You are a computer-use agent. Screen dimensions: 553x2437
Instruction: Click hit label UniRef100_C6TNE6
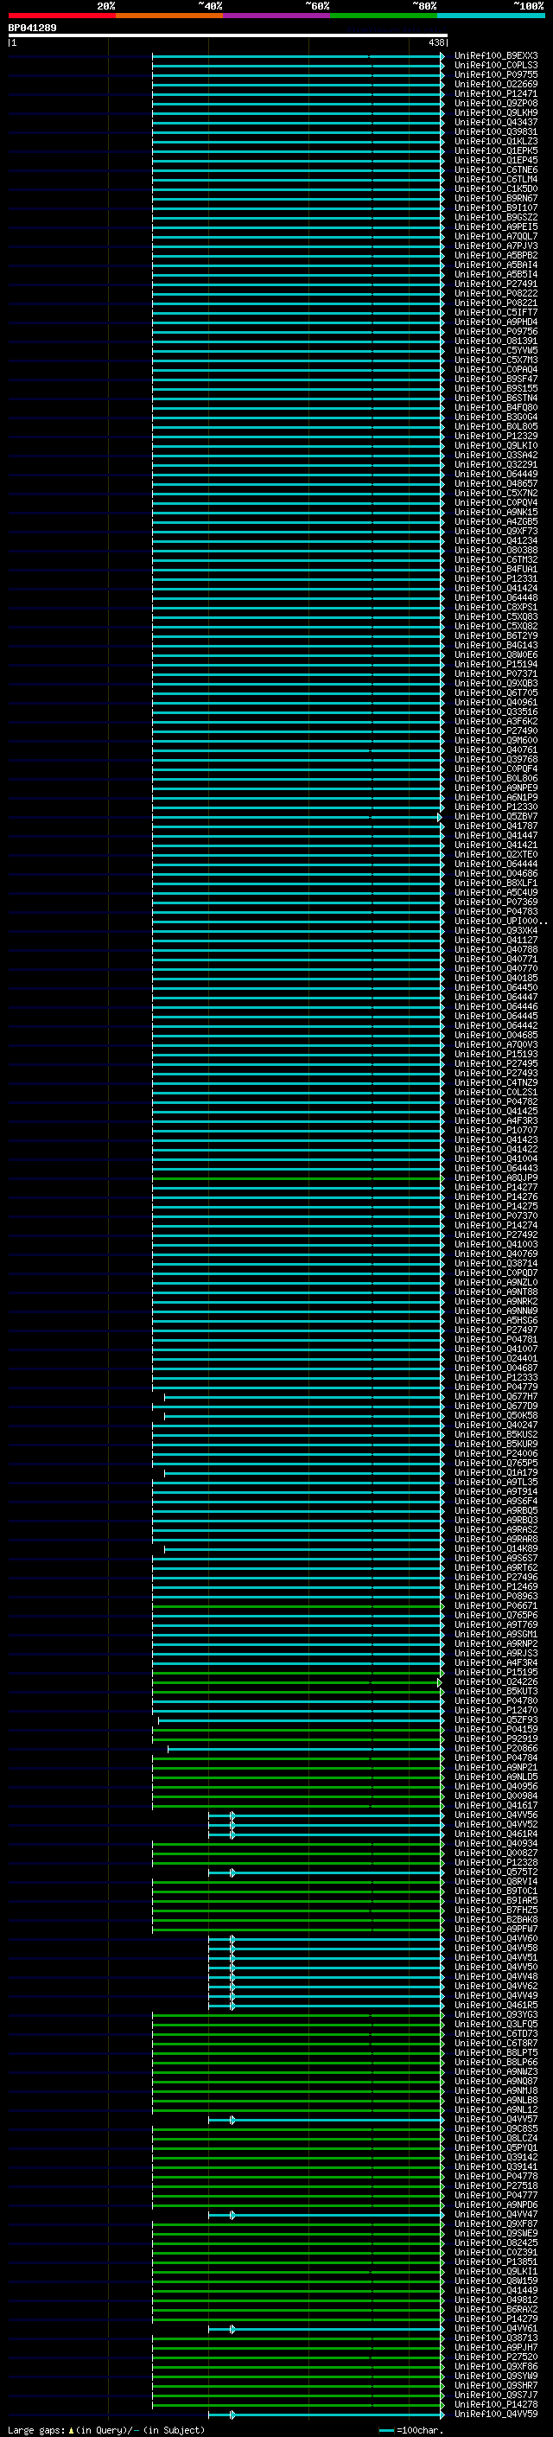pos(496,170)
